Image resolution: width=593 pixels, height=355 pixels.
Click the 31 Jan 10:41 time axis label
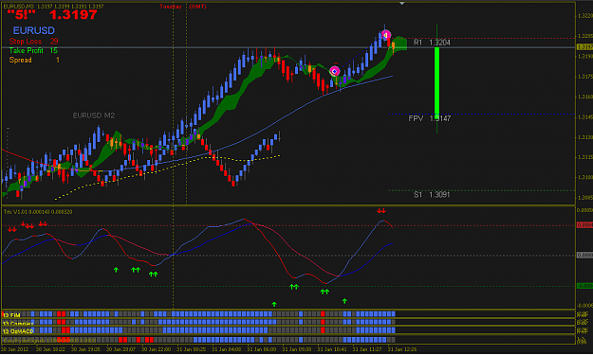(x=332, y=349)
